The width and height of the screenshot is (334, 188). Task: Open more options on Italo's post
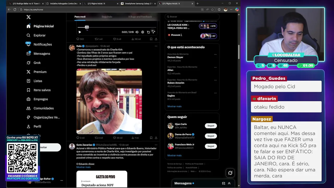click(x=156, y=46)
